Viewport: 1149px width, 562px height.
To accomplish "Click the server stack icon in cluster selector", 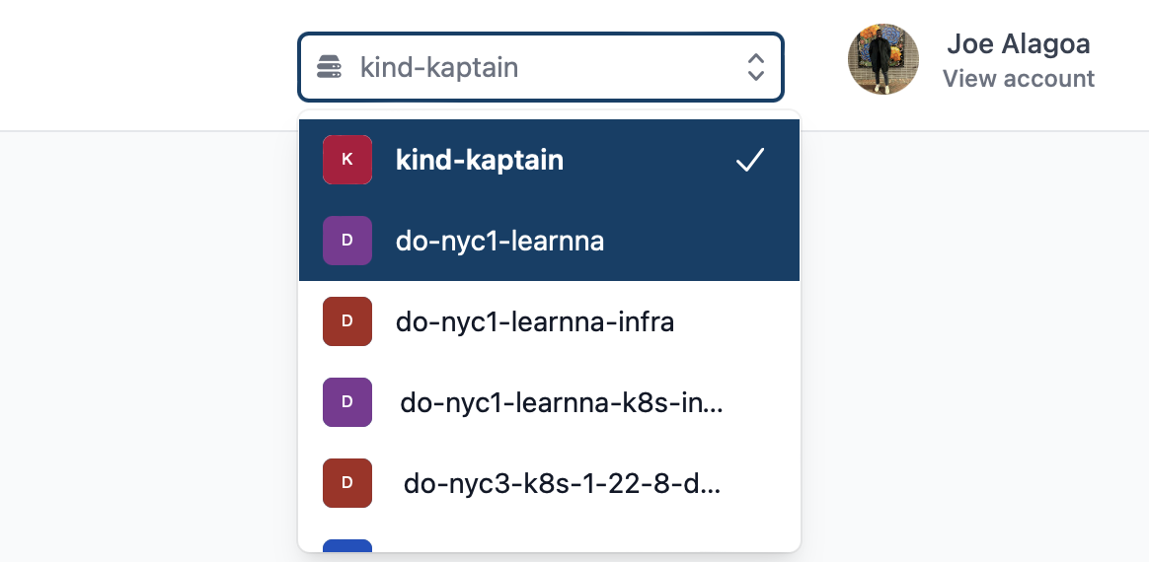I will 329,67.
